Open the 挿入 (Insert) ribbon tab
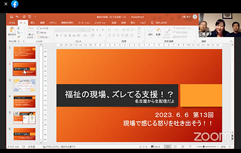241x153 pixels. pos(33,23)
